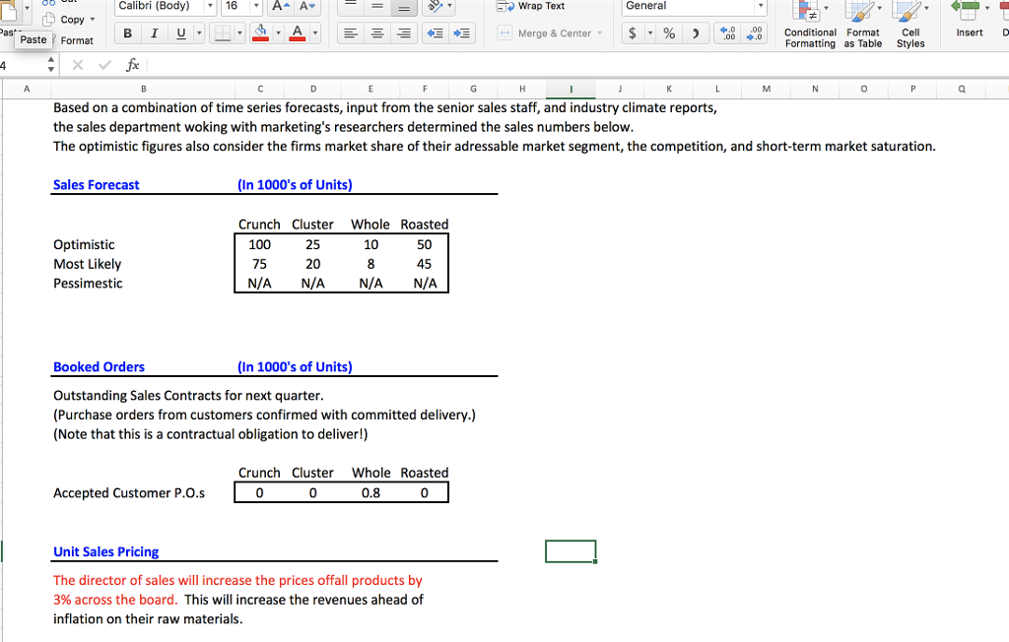Toggle italic formatting
Viewport: 1009px width, 642px height.
pyautogui.click(x=154, y=34)
